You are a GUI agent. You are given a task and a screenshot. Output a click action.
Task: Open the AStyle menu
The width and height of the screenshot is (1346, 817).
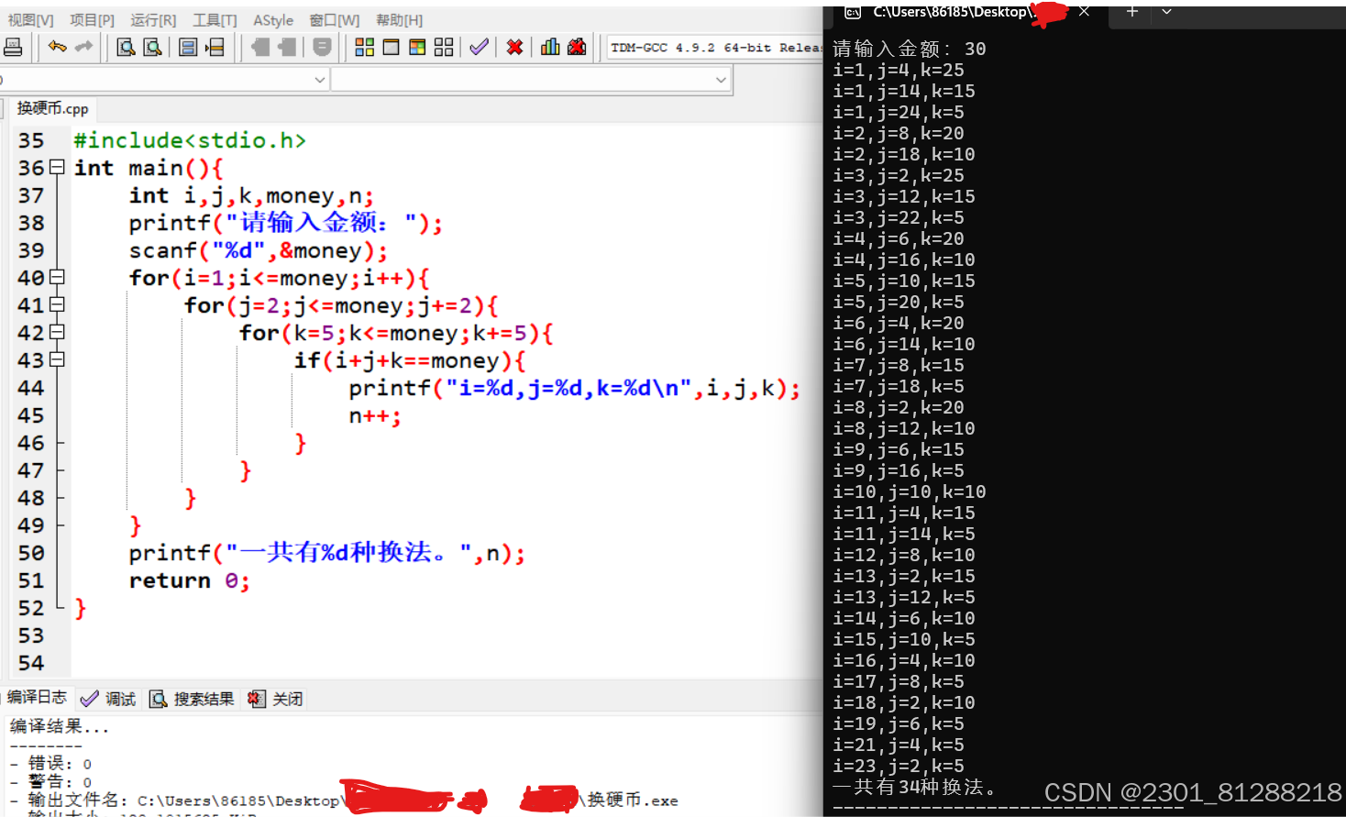[x=273, y=19]
